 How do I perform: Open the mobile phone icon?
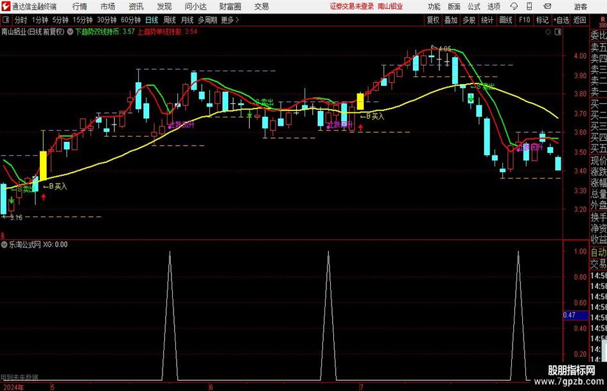529,6
